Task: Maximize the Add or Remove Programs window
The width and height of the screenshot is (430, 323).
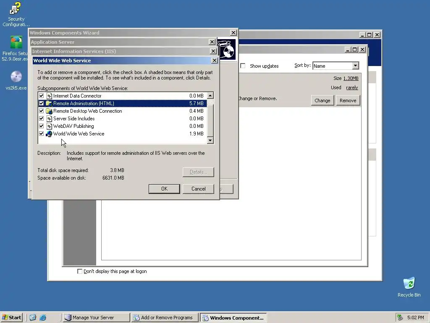Action: pyautogui.click(x=355, y=50)
